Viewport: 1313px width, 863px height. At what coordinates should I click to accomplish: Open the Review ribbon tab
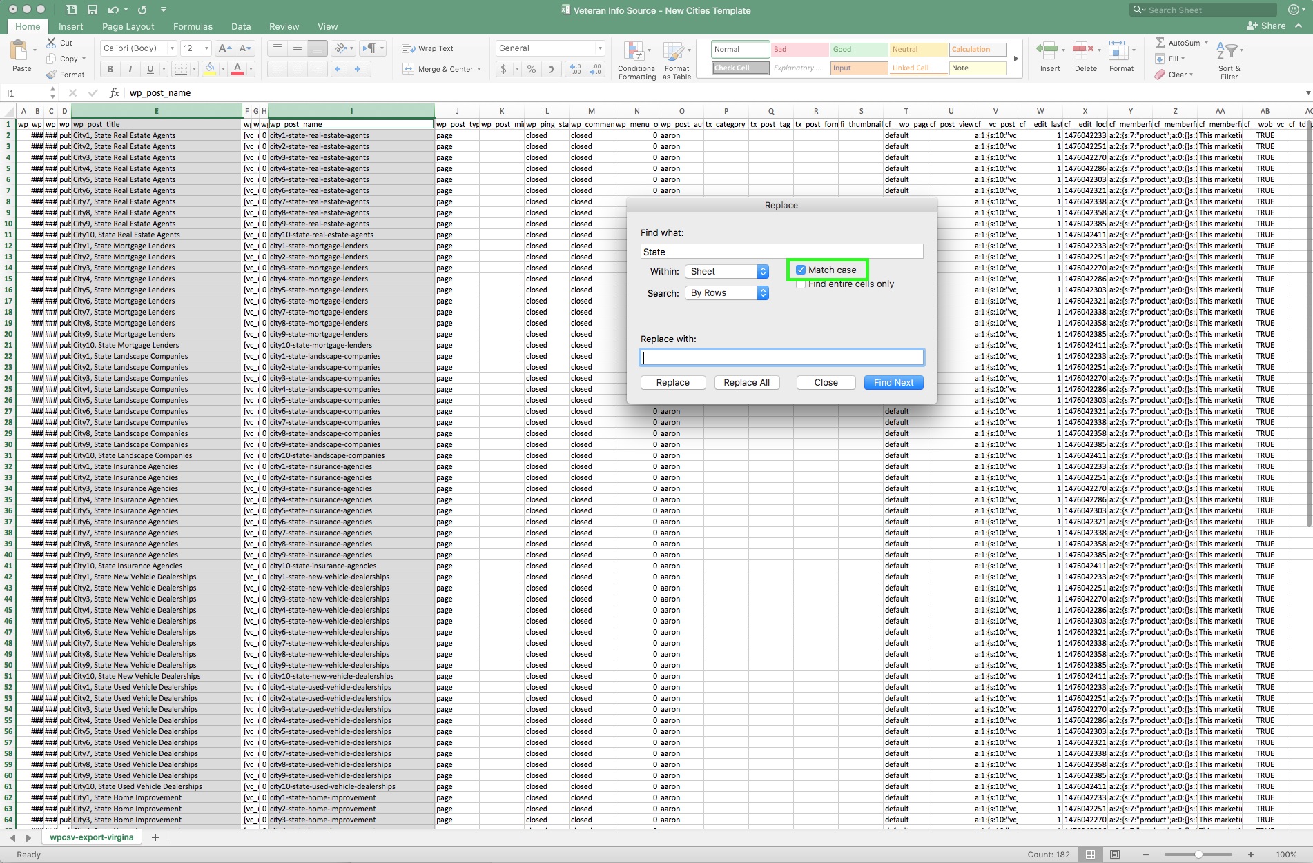click(x=284, y=26)
